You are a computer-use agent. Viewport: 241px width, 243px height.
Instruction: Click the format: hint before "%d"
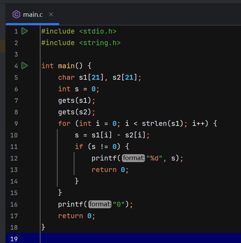(133, 158)
